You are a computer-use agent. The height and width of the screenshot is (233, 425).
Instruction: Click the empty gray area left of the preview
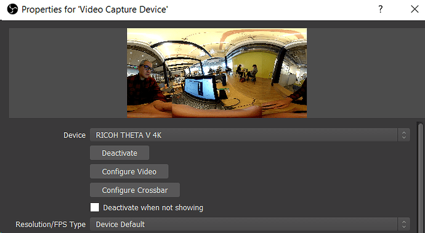click(x=68, y=73)
